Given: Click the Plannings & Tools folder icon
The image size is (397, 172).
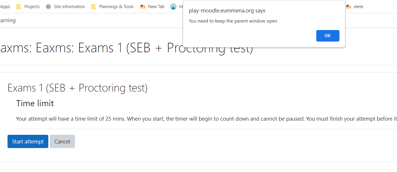Looking at the screenshot, I should (x=93, y=6).
